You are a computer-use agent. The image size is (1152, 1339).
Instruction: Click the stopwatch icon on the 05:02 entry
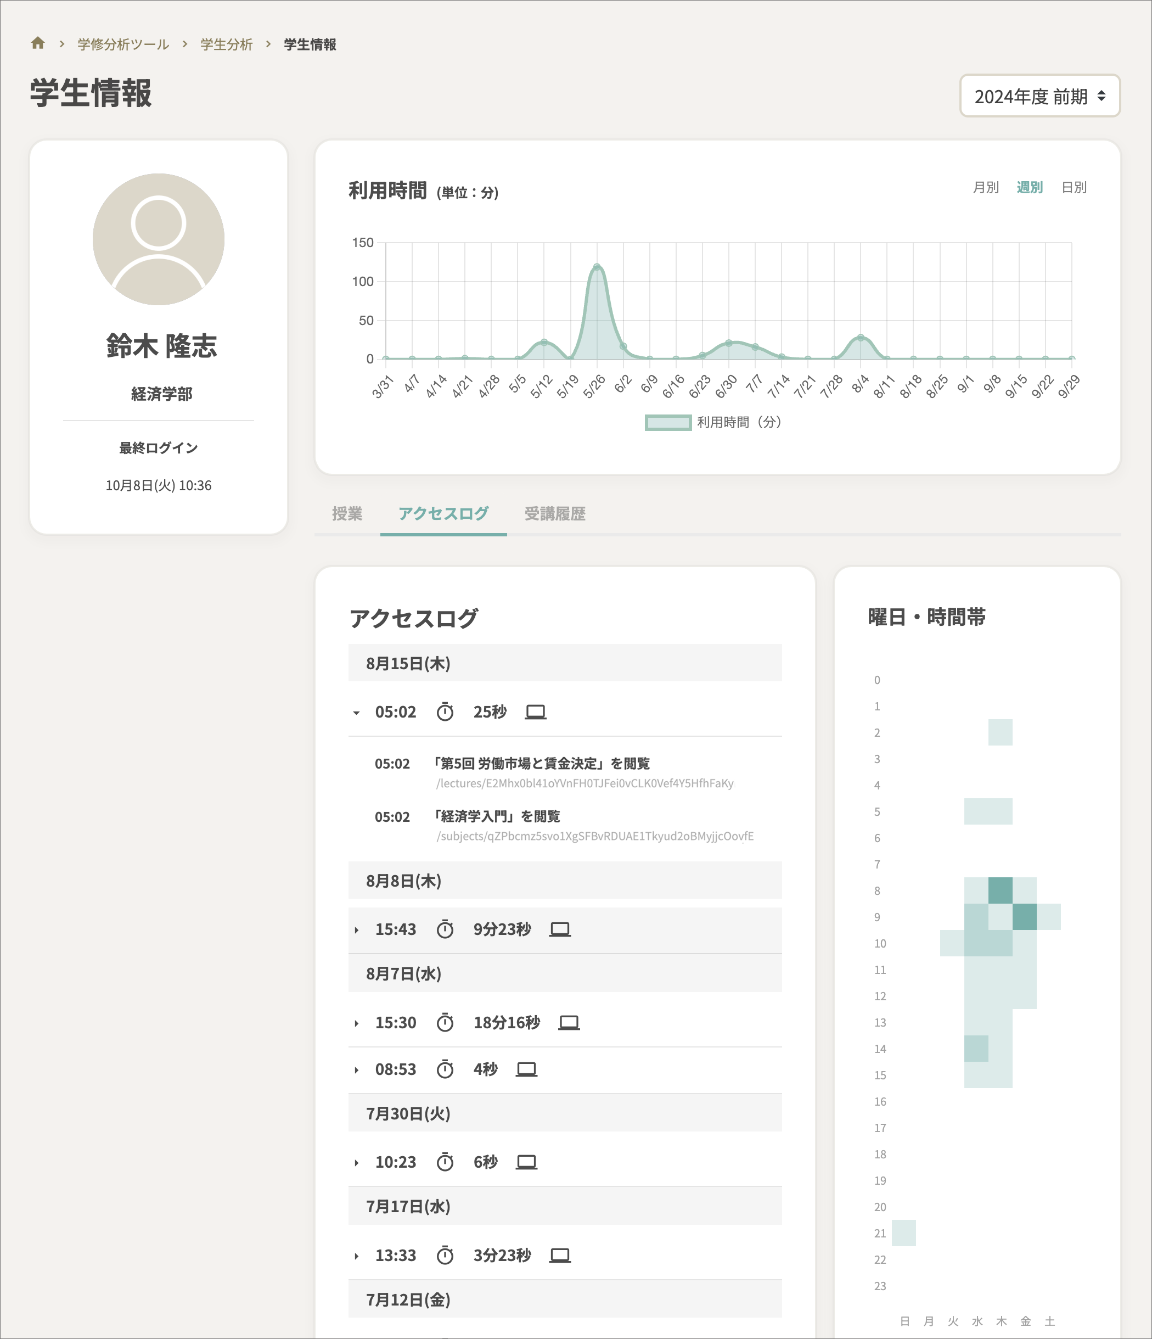(x=445, y=711)
